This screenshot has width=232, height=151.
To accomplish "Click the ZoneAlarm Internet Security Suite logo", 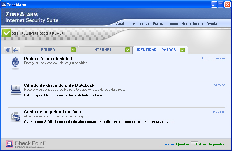I will tap(32, 17).
